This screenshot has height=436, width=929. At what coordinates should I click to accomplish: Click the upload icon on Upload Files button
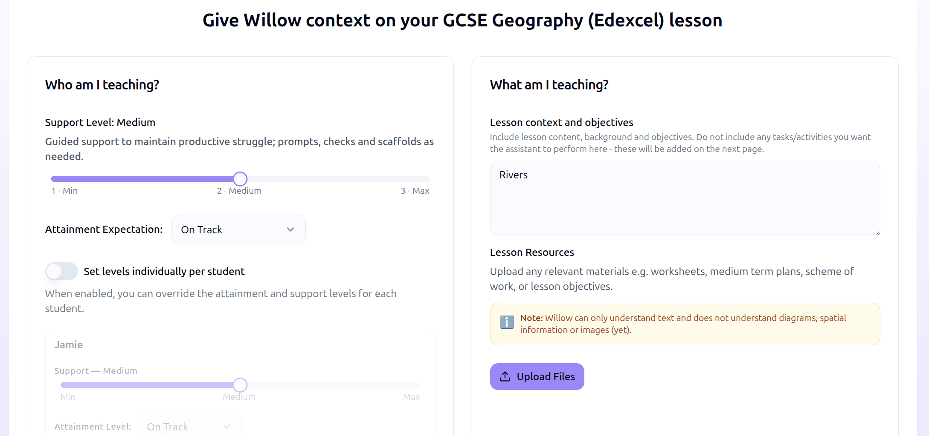click(505, 376)
